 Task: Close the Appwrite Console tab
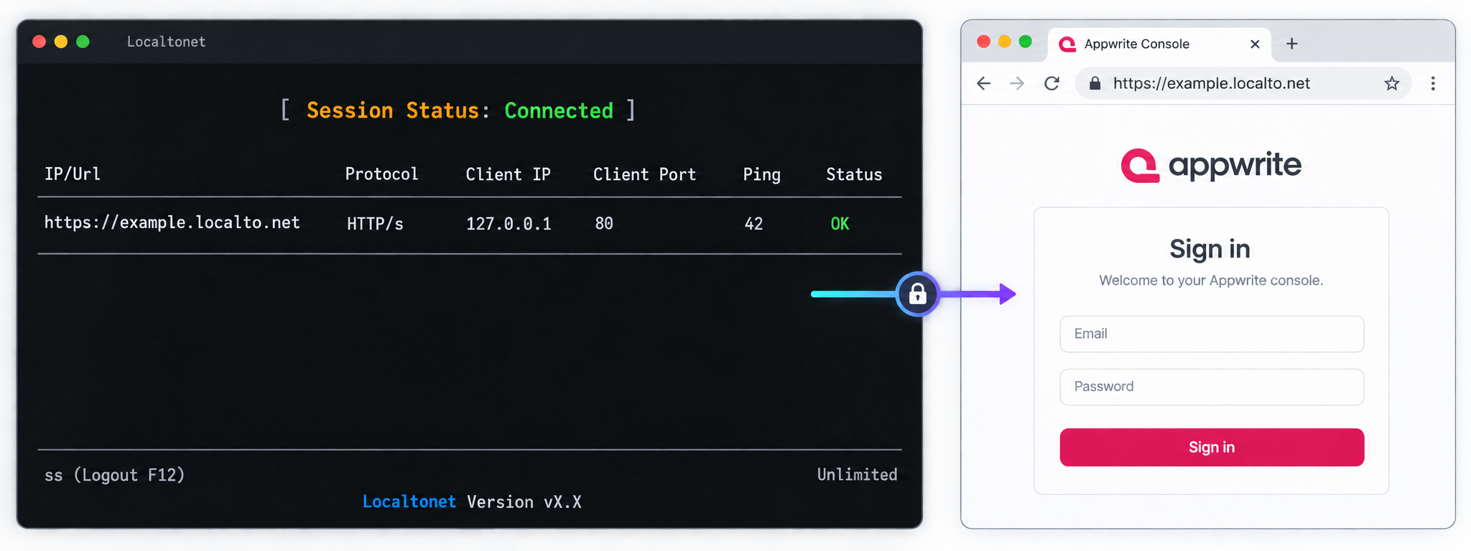click(1255, 44)
